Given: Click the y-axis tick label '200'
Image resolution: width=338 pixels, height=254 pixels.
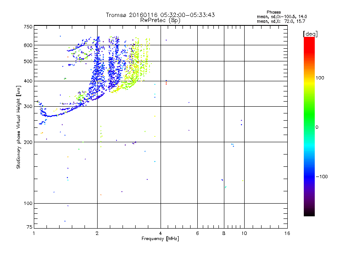Looking at the screenshot, I should [x=28, y=142].
